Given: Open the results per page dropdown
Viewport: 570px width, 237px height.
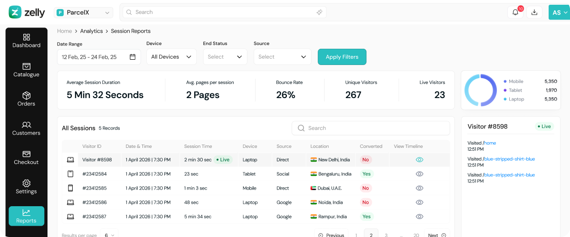Looking at the screenshot, I should pyautogui.click(x=109, y=235).
